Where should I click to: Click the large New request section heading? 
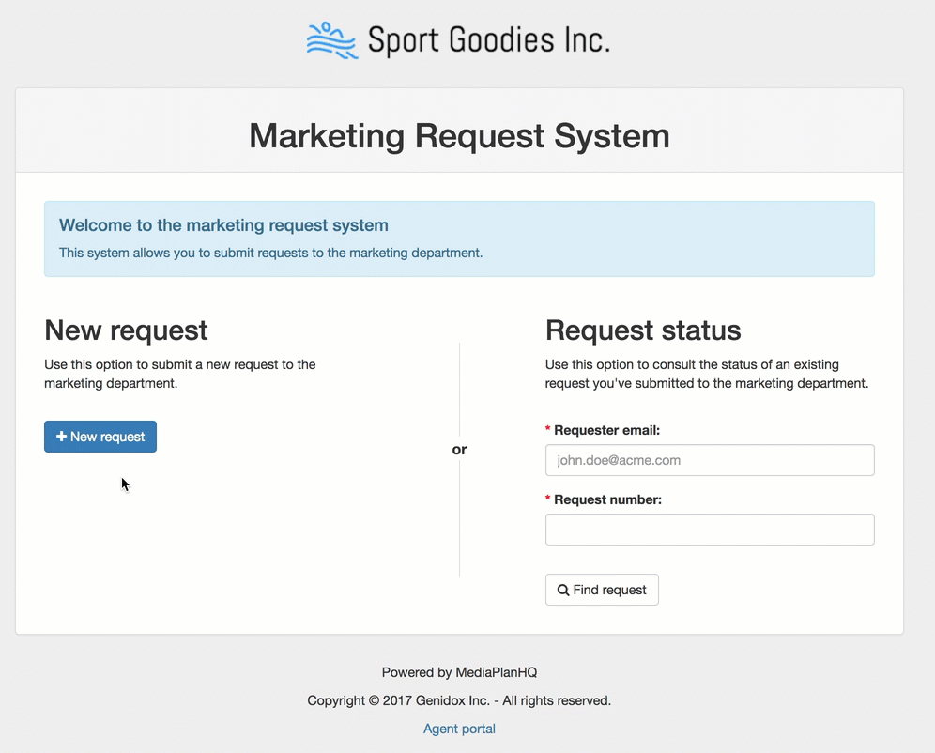(x=126, y=330)
